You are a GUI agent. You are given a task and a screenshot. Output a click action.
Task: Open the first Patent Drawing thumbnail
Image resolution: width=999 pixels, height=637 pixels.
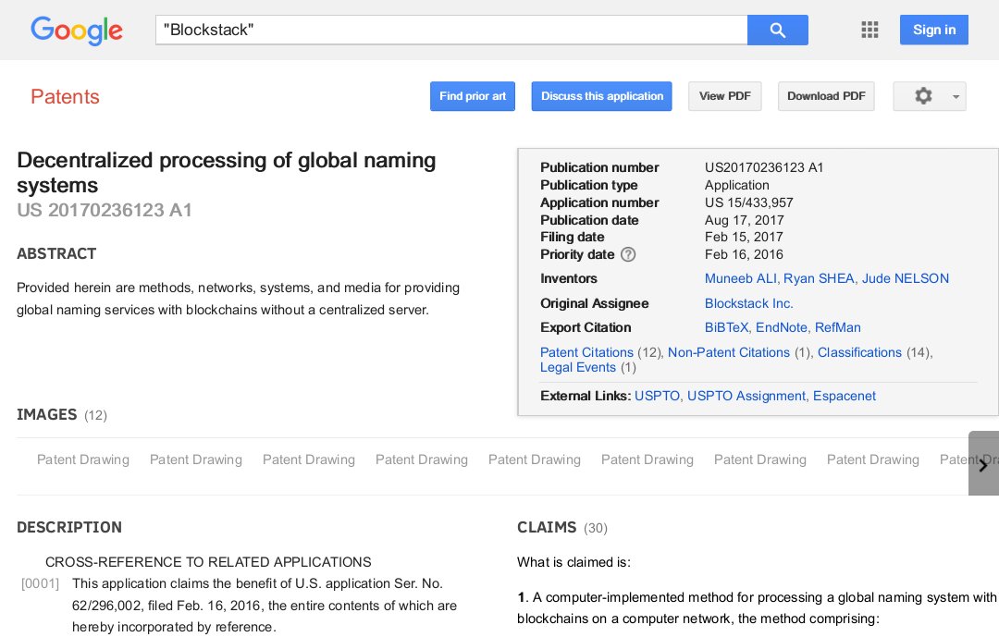click(x=83, y=459)
